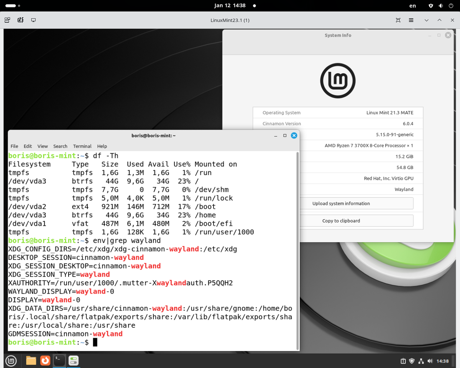The width and height of the screenshot is (460, 368).
Task: Open the network connection tray icon
Action: tap(421, 361)
